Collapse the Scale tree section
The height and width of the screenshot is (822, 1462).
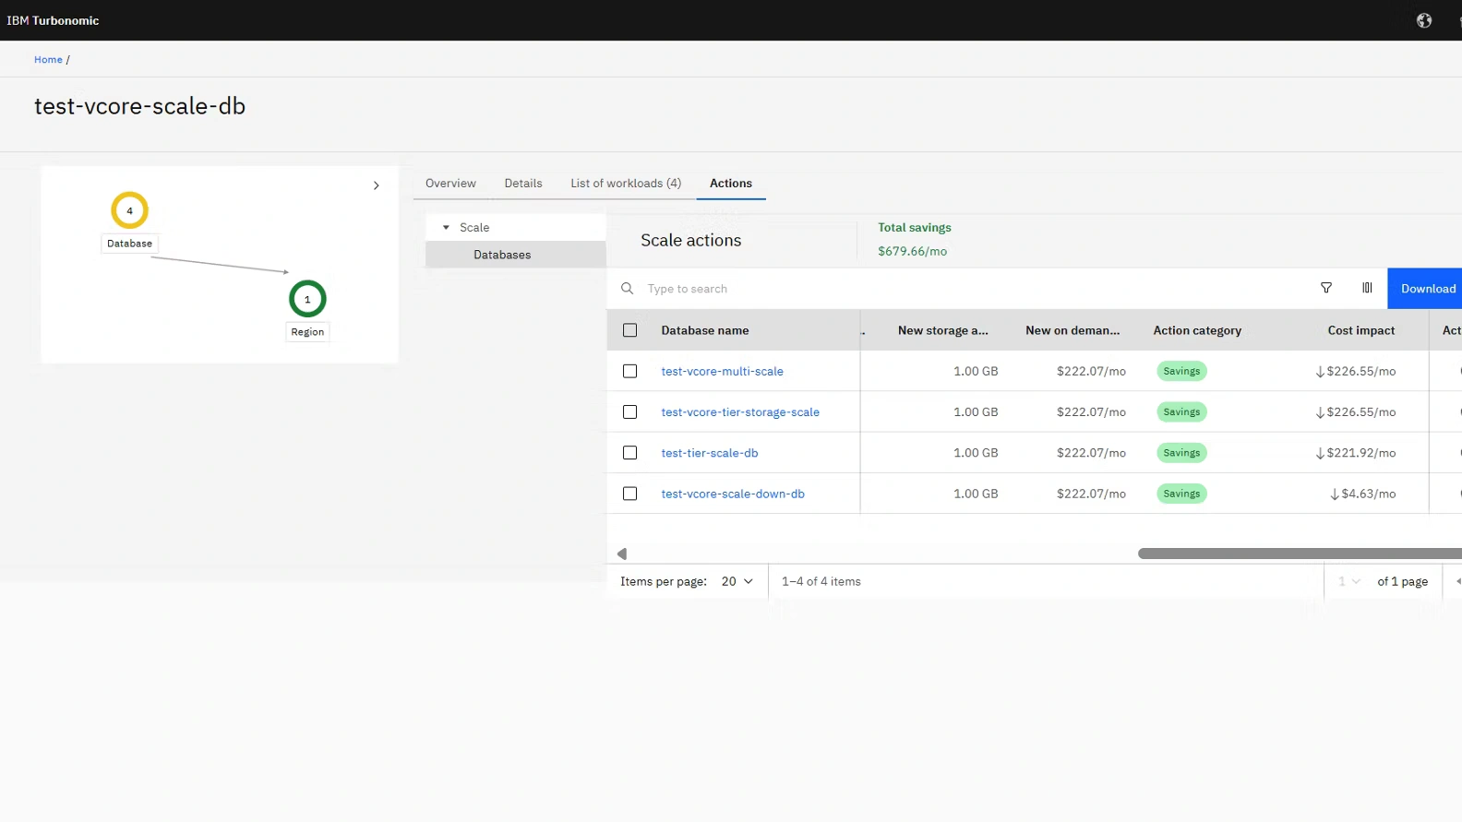pyautogui.click(x=446, y=228)
